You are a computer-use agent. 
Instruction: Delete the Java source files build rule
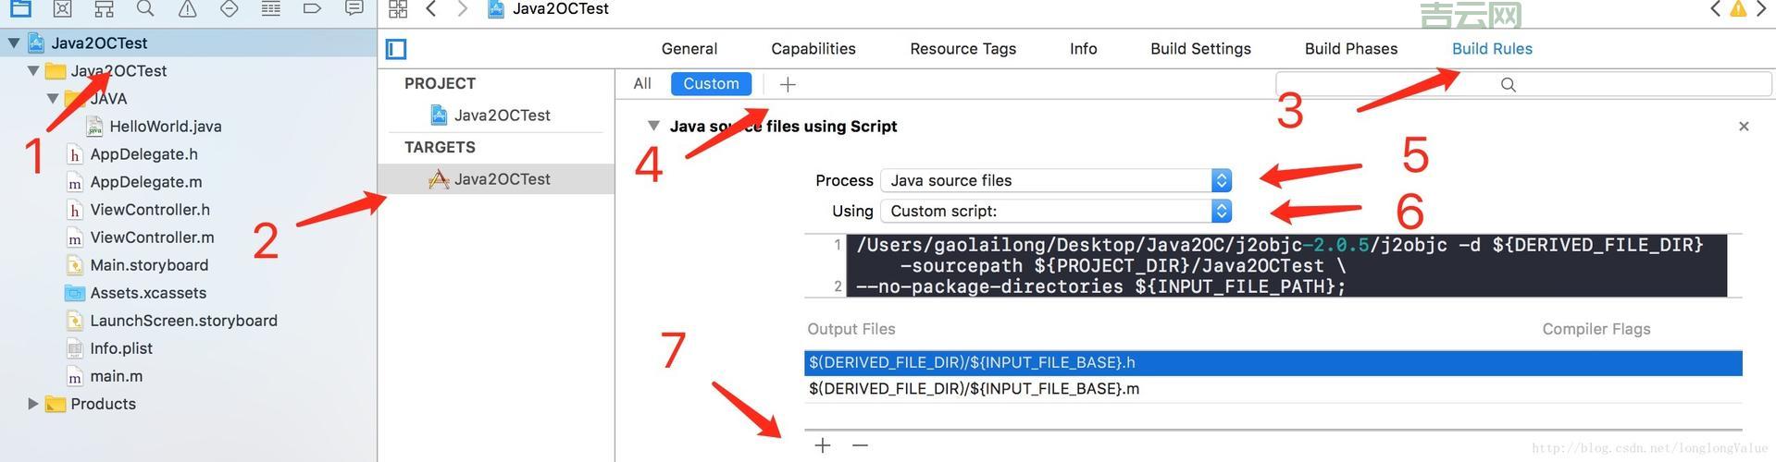click(1744, 127)
